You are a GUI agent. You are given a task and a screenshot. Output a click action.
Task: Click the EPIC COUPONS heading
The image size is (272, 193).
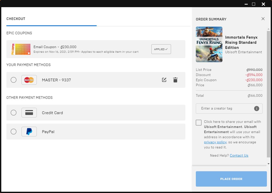pos(19,33)
